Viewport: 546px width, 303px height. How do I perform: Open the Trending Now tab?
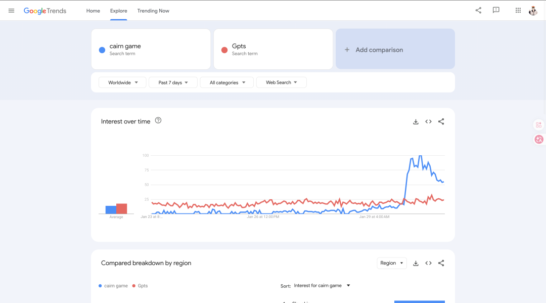(x=153, y=11)
